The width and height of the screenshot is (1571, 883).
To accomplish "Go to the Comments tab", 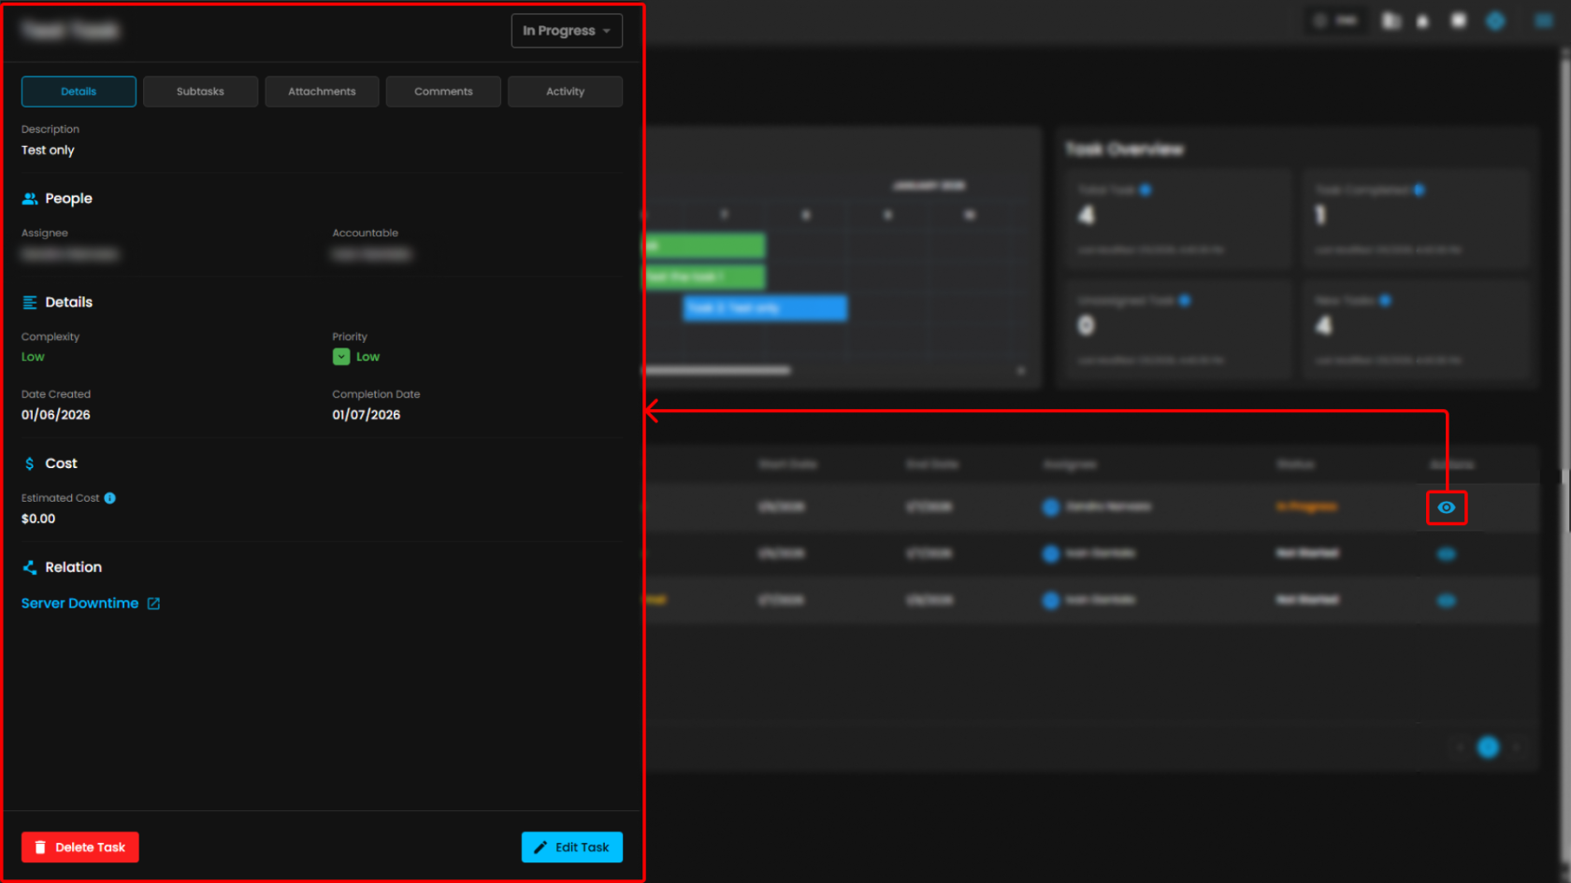I will point(443,92).
